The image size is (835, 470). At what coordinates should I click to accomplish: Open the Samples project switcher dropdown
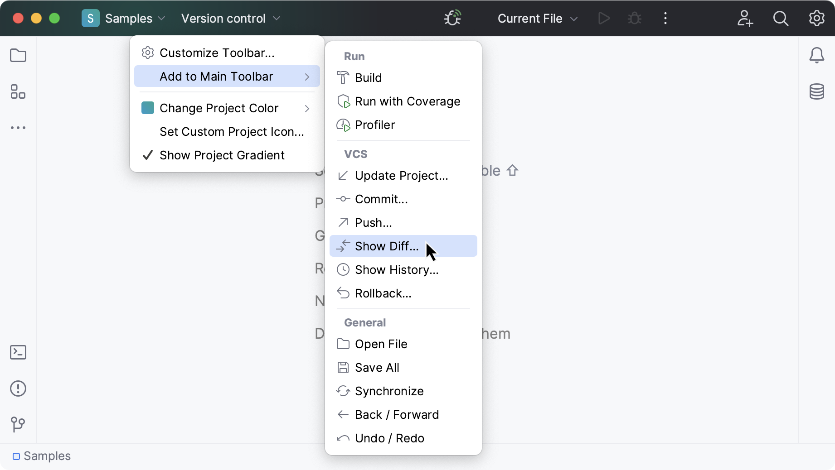130,18
